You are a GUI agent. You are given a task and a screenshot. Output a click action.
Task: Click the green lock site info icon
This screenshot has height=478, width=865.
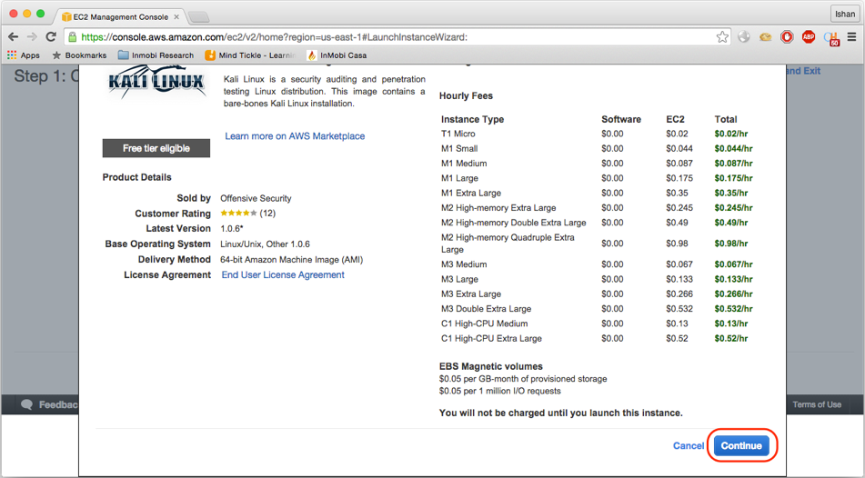click(72, 37)
